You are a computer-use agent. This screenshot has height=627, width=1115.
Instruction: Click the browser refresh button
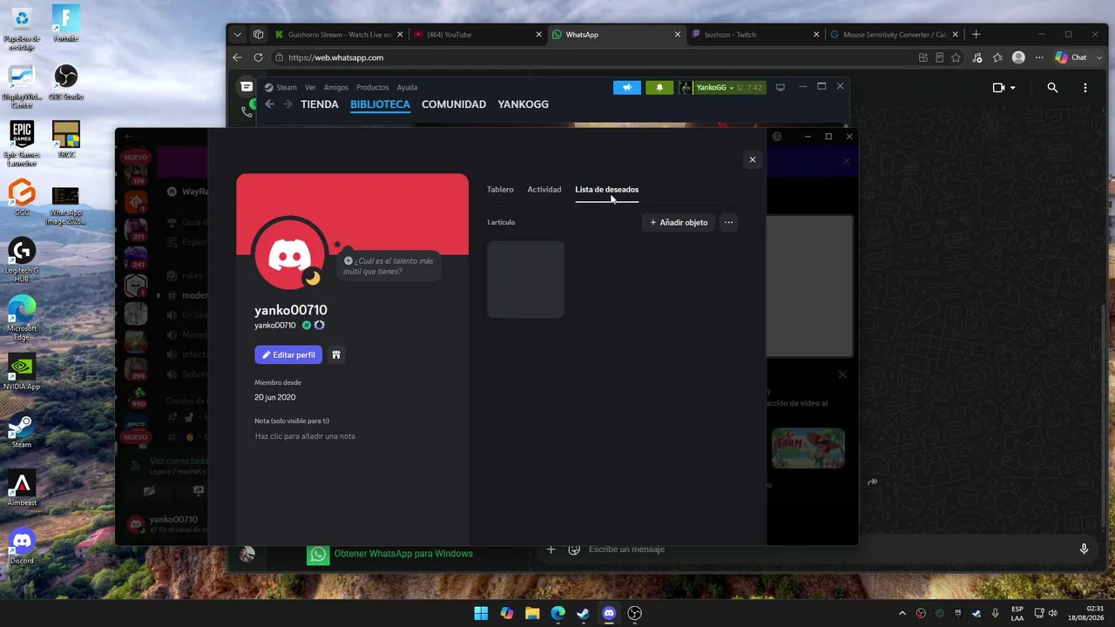click(x=258, y=57)
